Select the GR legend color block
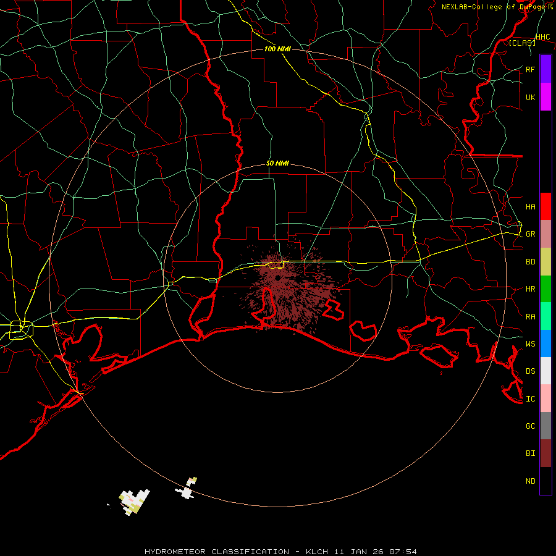Viewport: 556px width, 556px height. tap(545, 234)
